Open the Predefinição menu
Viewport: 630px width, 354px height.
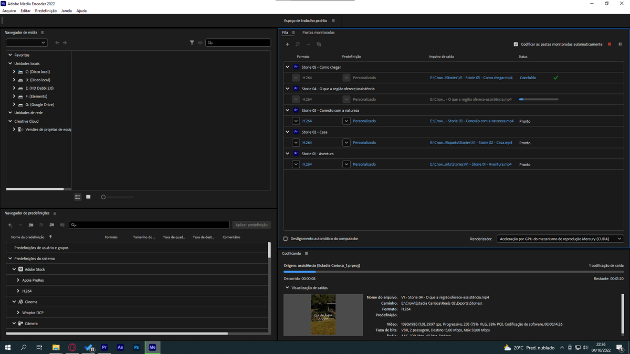pyautogui.click(x=46, y=10)
